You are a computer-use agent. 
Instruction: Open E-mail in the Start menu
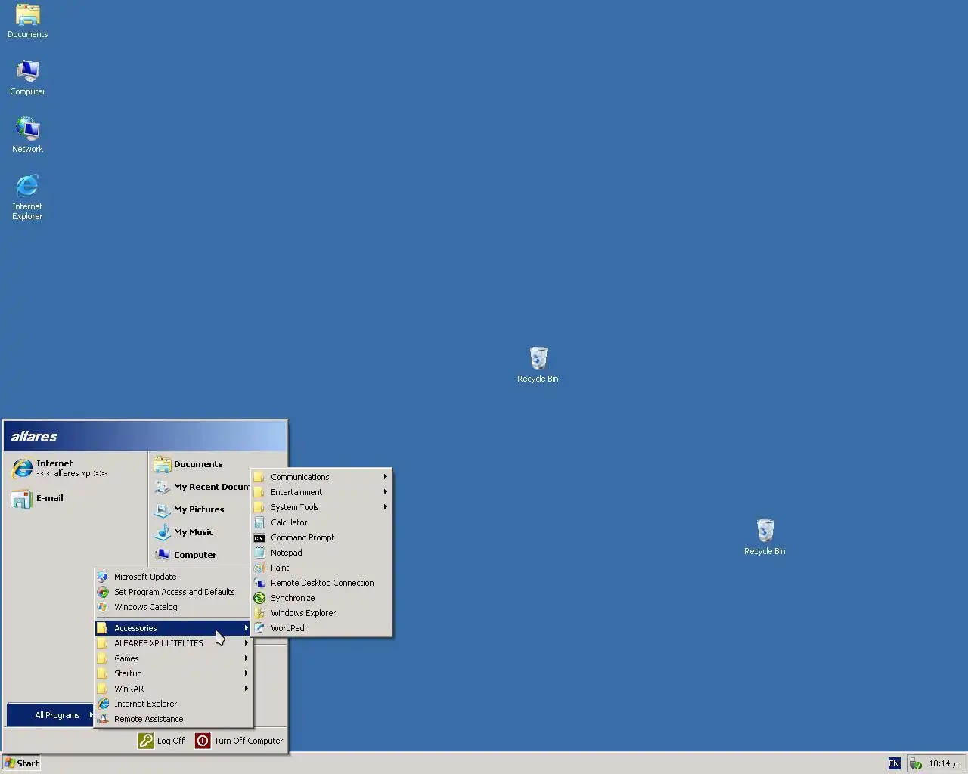coord(76,499)
